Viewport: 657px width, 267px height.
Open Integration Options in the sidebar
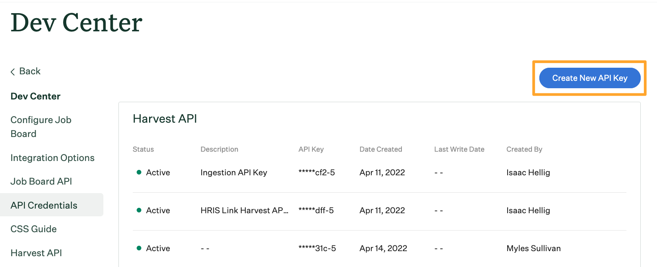tap(52, 158)
